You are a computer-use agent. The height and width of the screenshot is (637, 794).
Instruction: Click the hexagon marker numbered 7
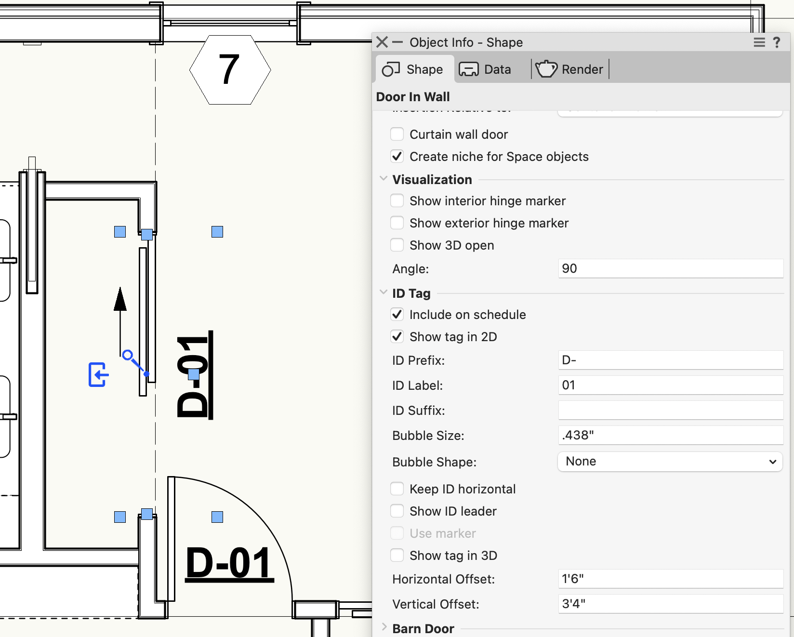(x=230, y=70)
